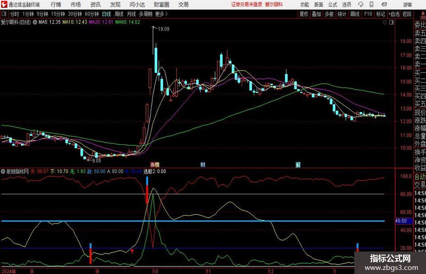Screen dimensions: 426x274
Task: Toggle the left panel icon by 分时
Action: pos(4,14)
